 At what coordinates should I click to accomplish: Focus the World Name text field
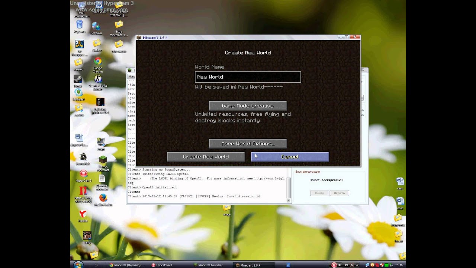248,77
